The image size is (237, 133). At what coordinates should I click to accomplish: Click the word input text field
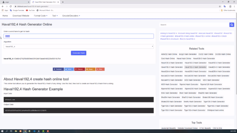(x=79, y=36)
